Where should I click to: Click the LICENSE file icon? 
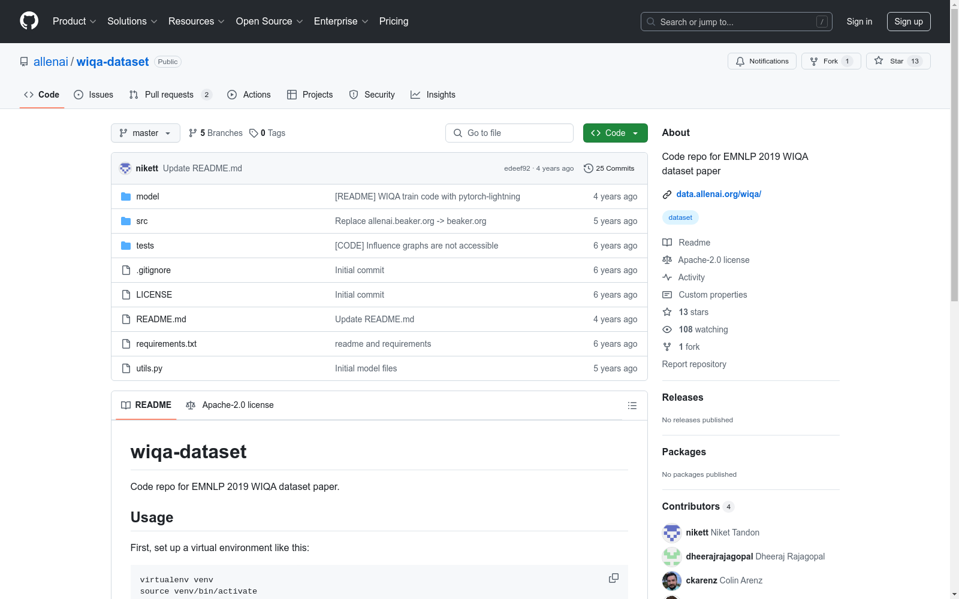126,295
